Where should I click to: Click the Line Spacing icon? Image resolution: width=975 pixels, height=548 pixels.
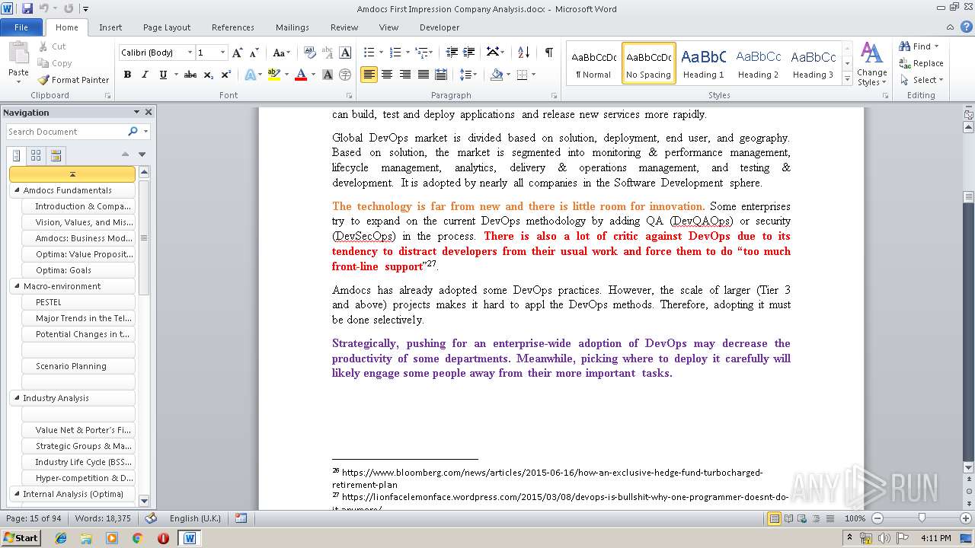[x=466, y=75]
